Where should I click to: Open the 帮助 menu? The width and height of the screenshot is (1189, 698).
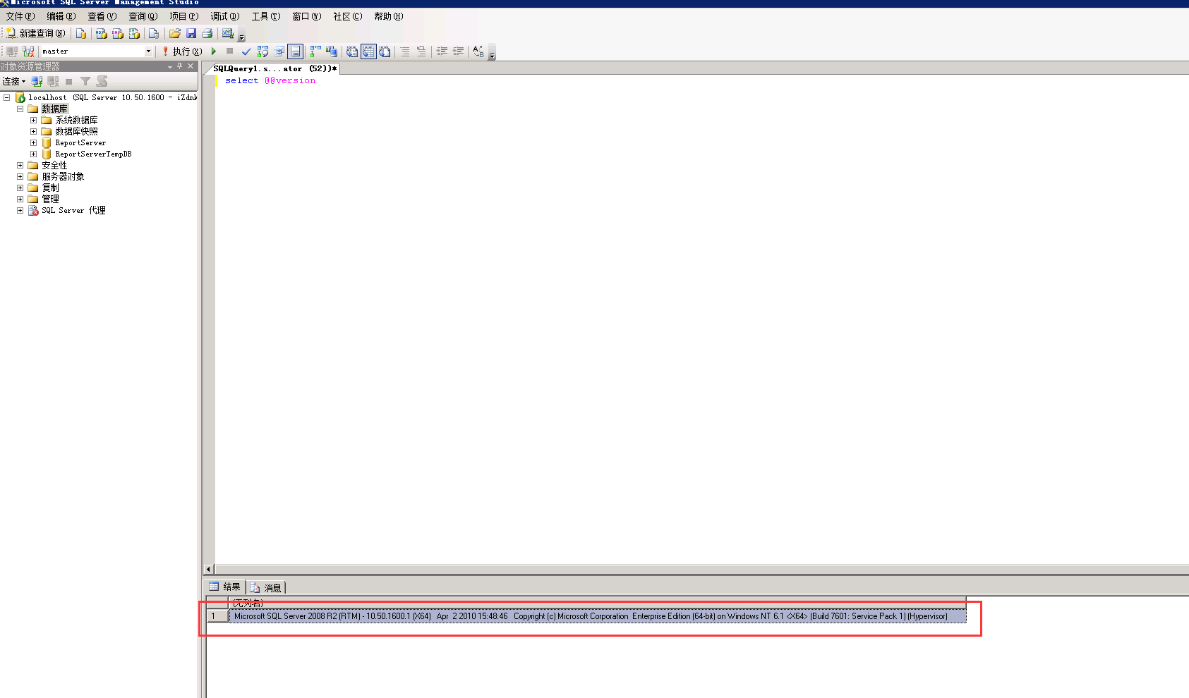[x=389, y=16]
